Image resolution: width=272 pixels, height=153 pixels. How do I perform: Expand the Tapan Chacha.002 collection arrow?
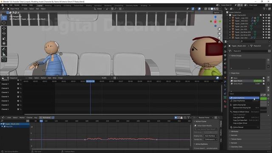pyautogui.click(x=227, y=15)
